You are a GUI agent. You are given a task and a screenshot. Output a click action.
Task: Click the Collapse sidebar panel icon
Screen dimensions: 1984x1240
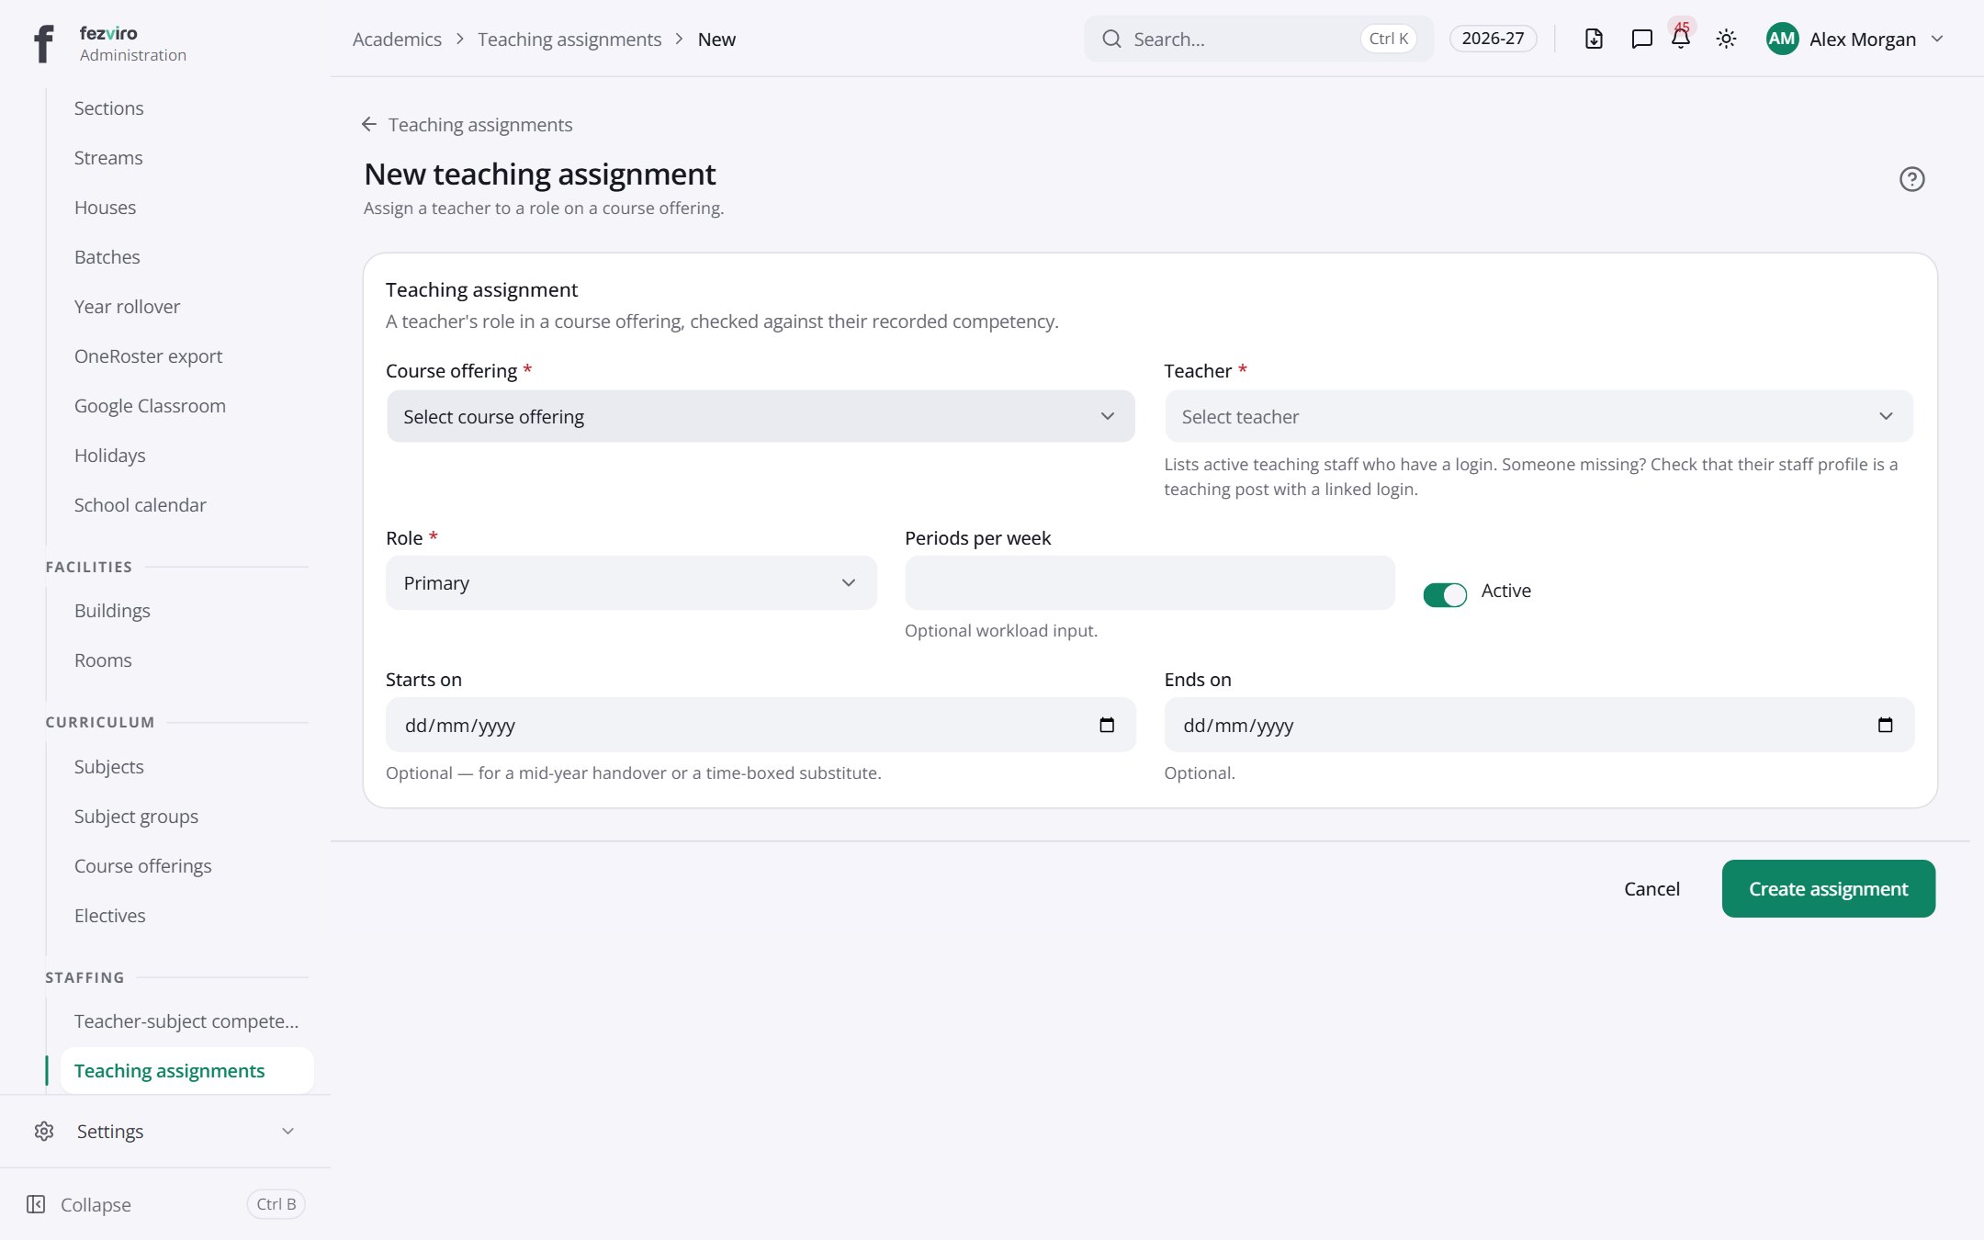[36, 1204]
